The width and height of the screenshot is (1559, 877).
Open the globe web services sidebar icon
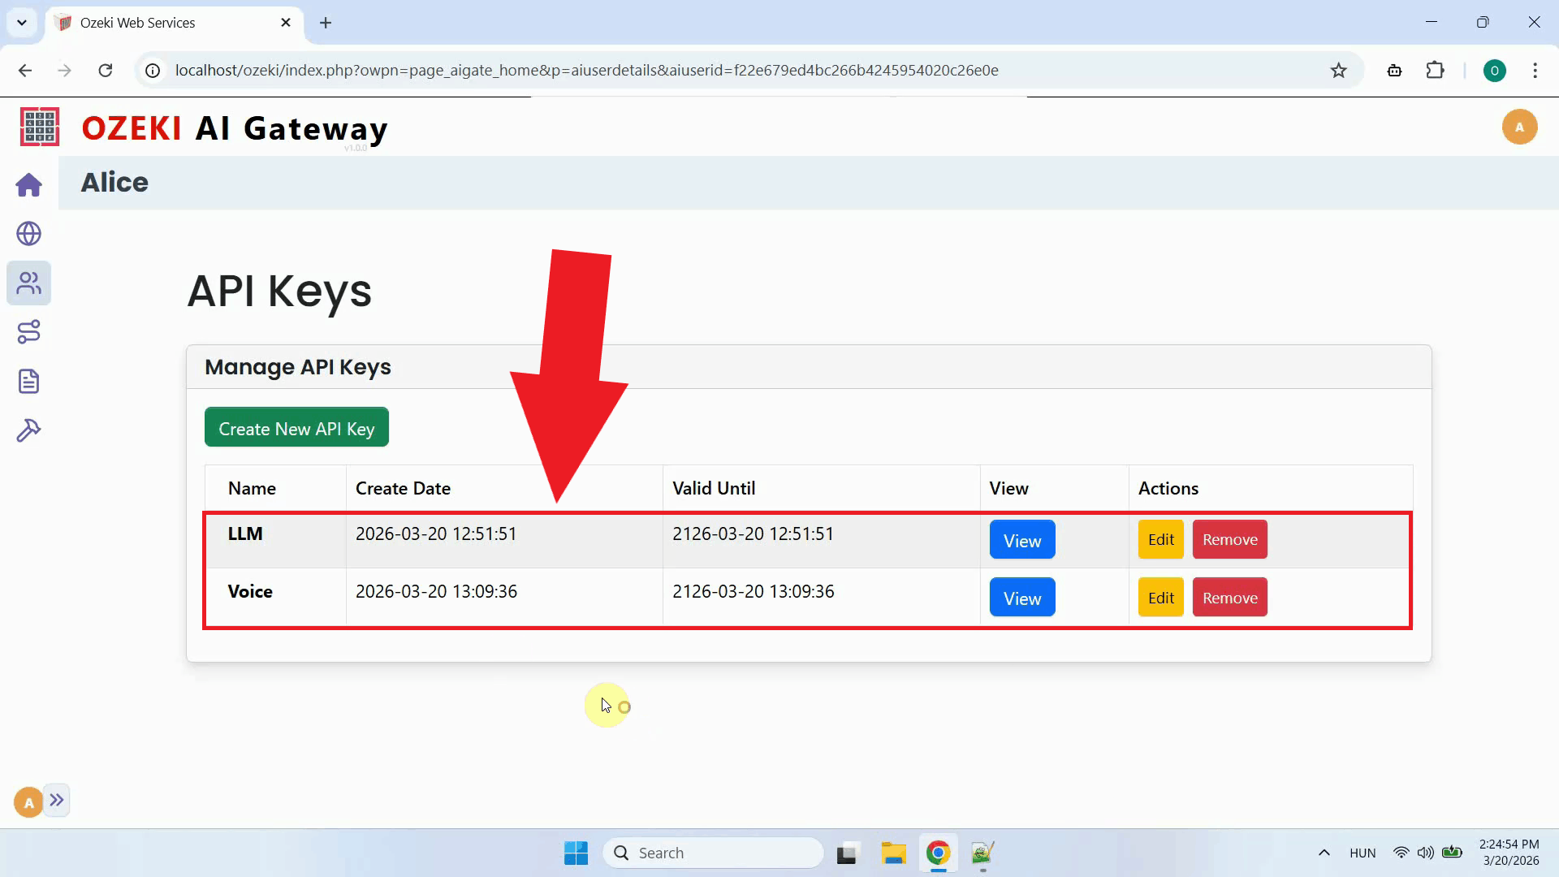28,234
